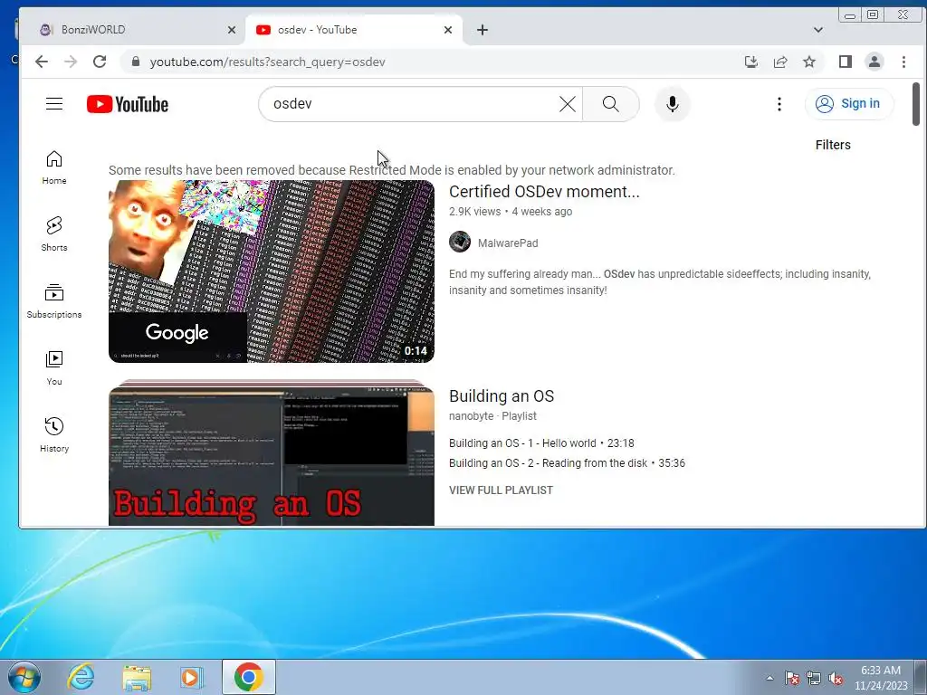Go back with Chrome's back arrow
Image resolution: width=927 pixels, height=695 pixels.
point(42,62)
